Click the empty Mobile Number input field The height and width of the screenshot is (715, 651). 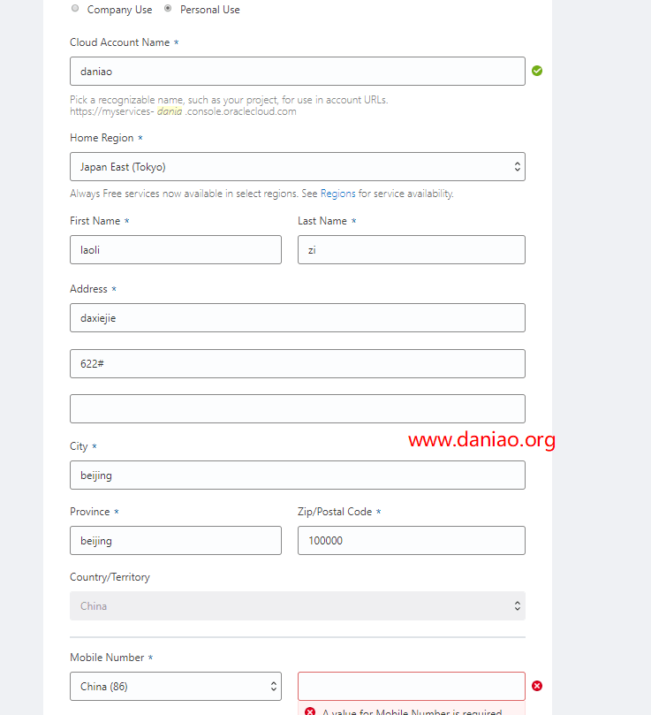tap(412, 686)
